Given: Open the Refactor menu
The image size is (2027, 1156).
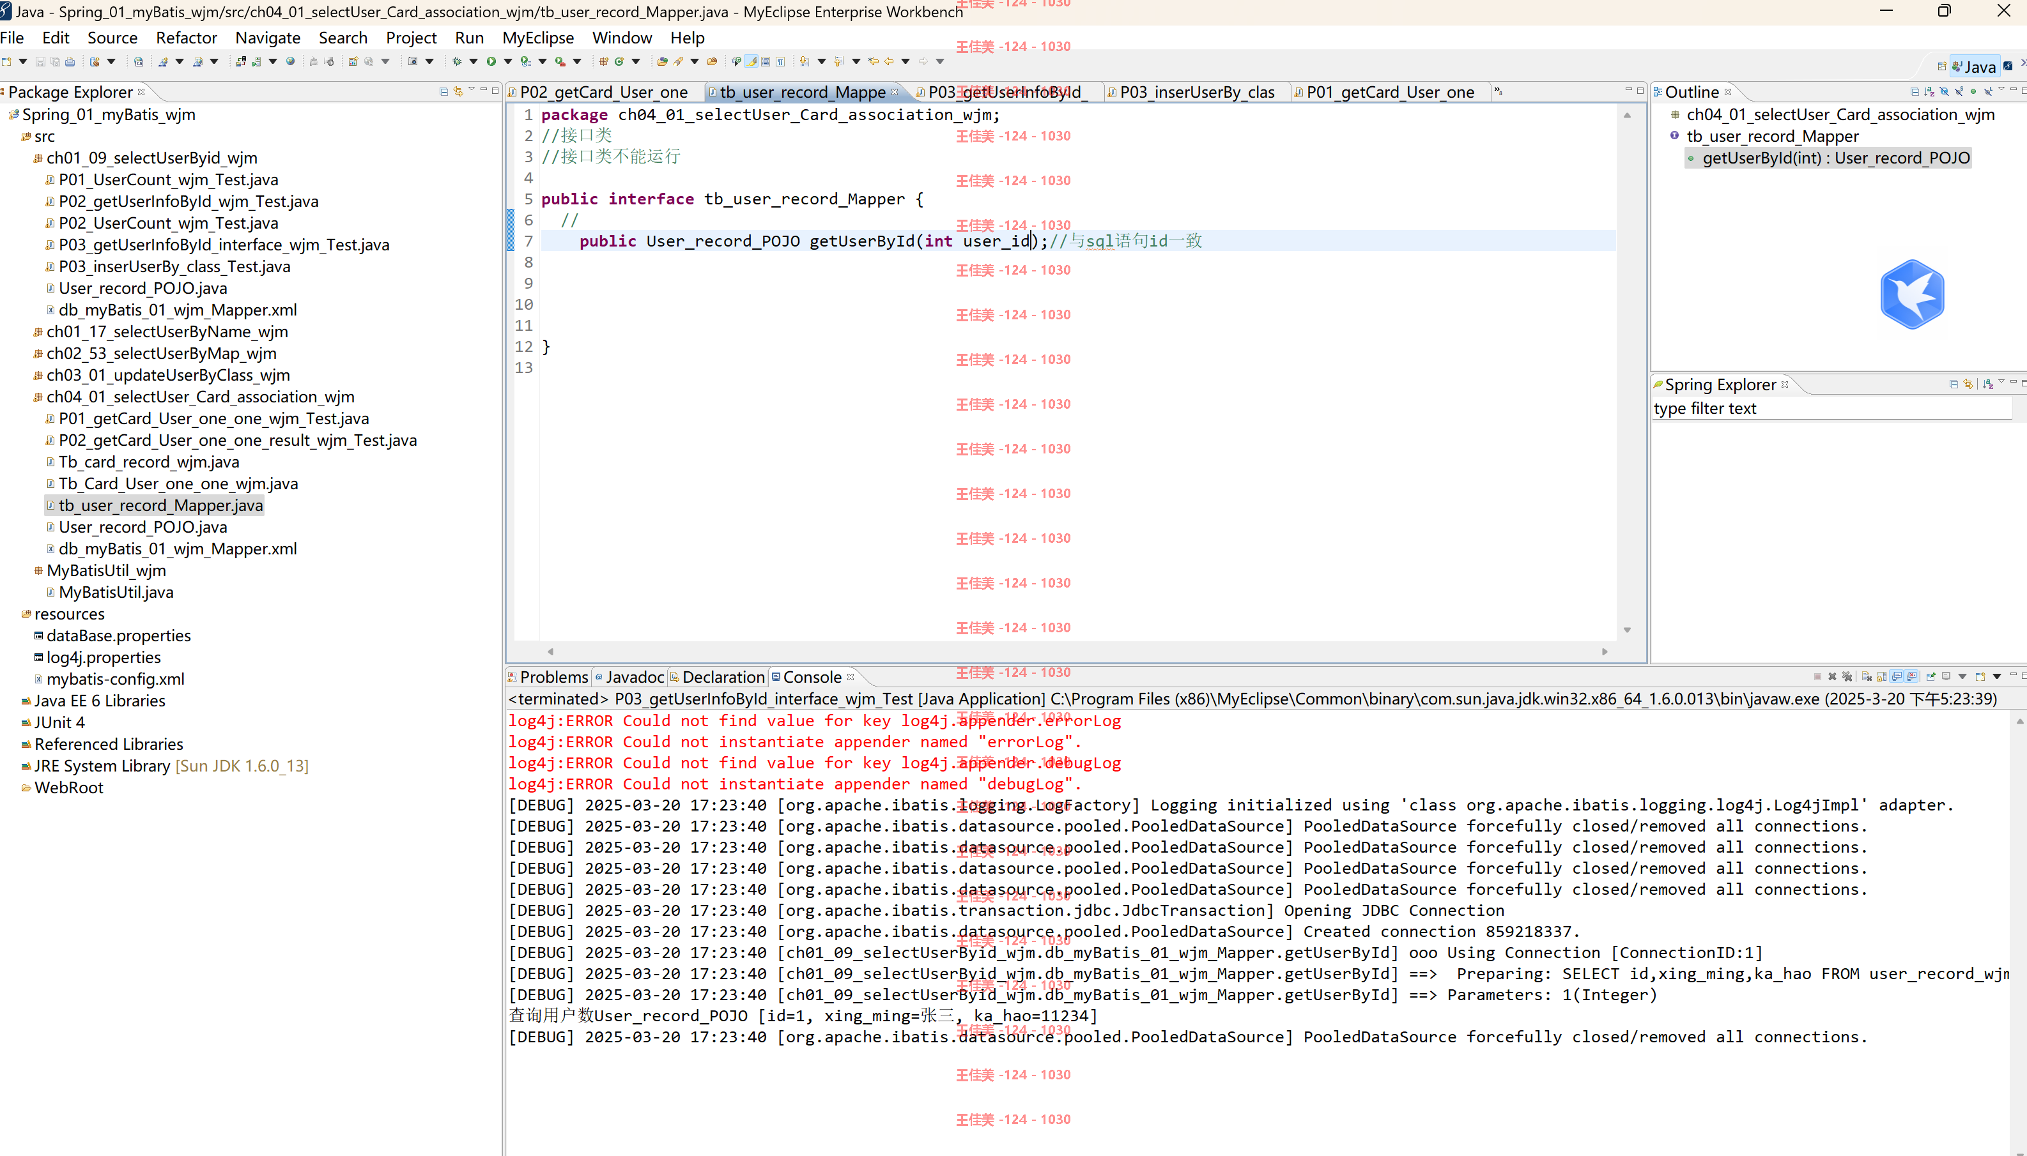Looking at the screenshot, I should tap(187, 37).
